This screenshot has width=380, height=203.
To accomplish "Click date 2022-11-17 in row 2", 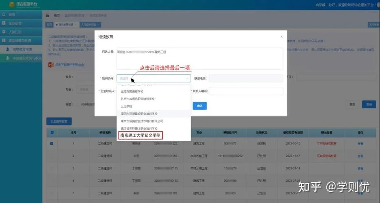I will [x=293, y=156].
